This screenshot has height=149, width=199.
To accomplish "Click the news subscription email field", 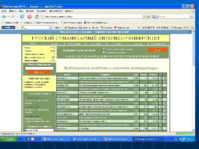I will click(39, 130).
